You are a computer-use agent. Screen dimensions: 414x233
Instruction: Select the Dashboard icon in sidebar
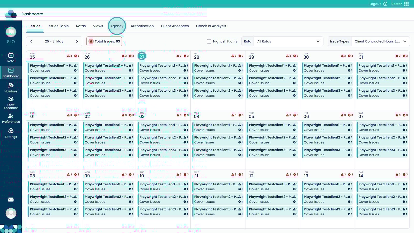(11, 70)
